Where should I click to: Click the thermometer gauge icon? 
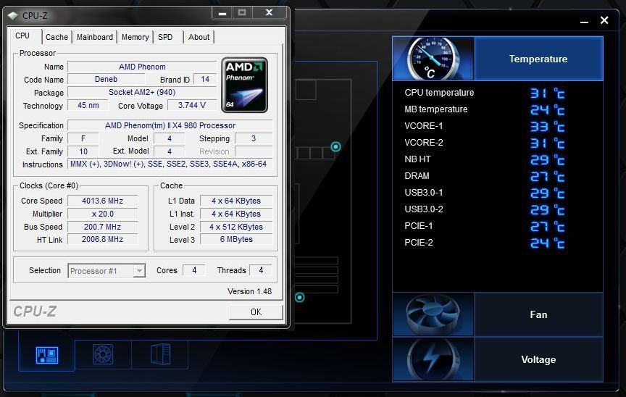point(433,59)
